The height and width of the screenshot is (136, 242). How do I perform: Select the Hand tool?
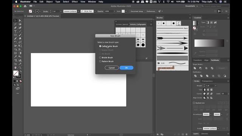tap(16, 68)
